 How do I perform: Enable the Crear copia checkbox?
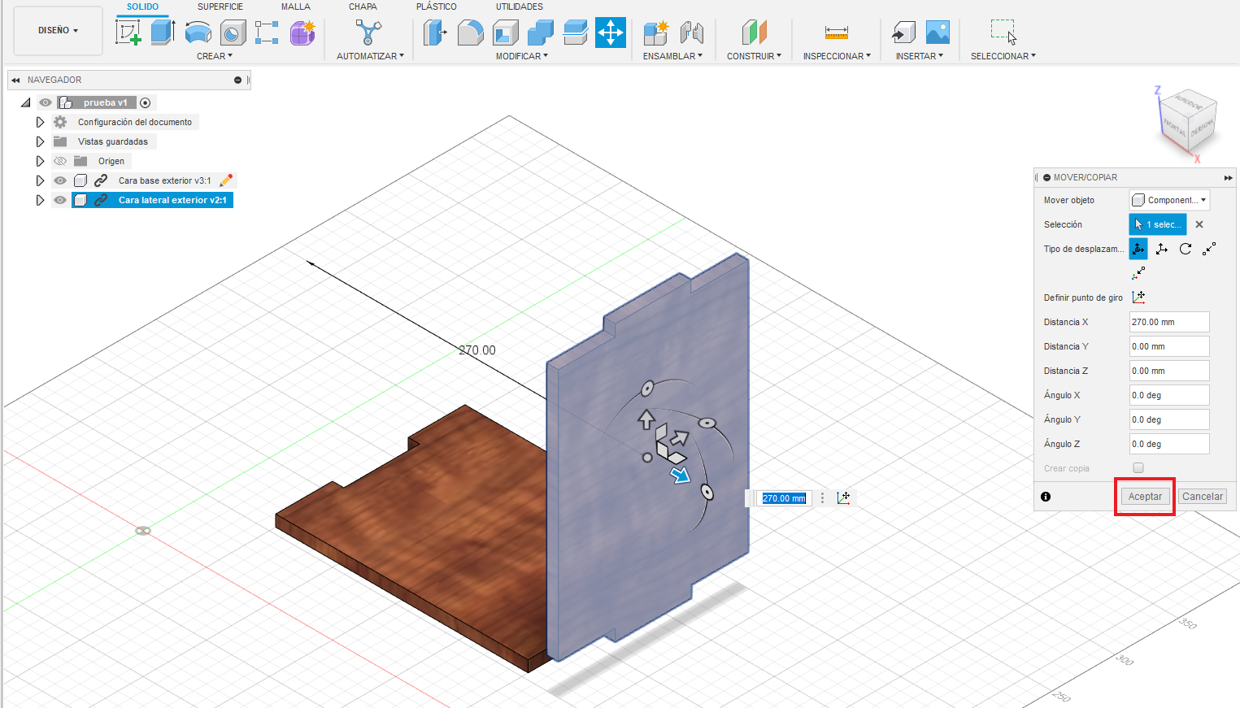tap(1138, 468)
